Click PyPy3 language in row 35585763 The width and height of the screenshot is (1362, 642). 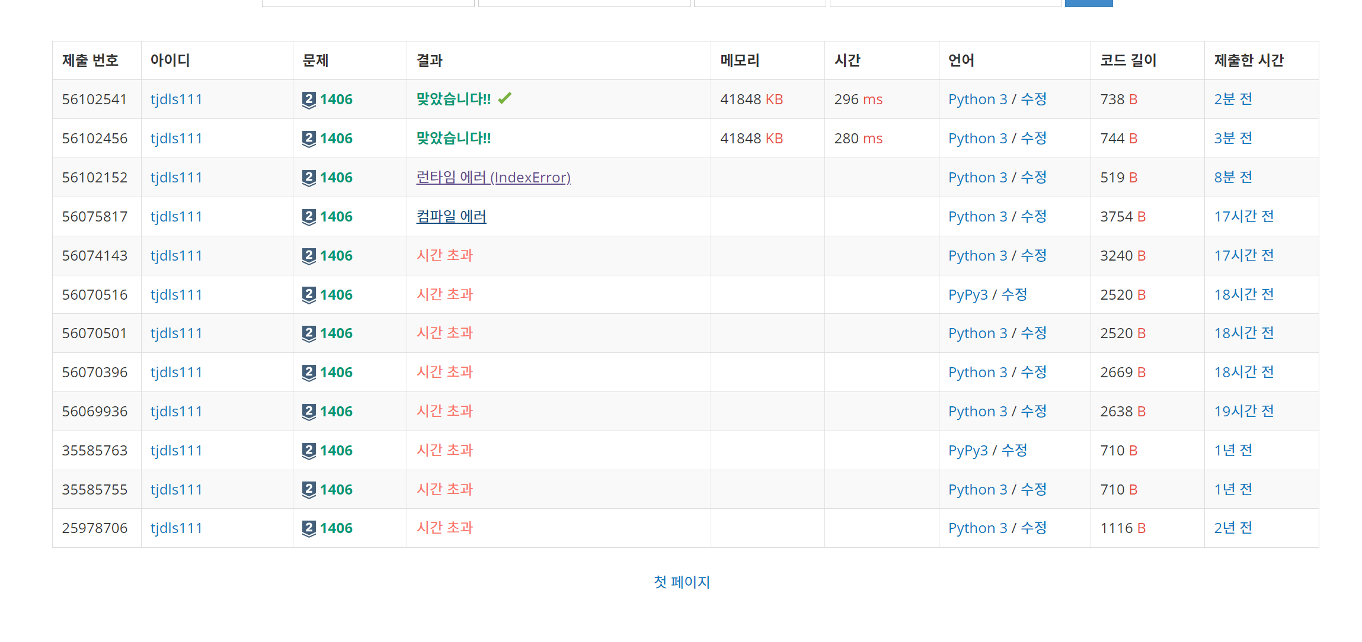(968, 451)
